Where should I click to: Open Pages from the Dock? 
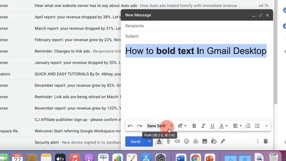tap(132, 157)
